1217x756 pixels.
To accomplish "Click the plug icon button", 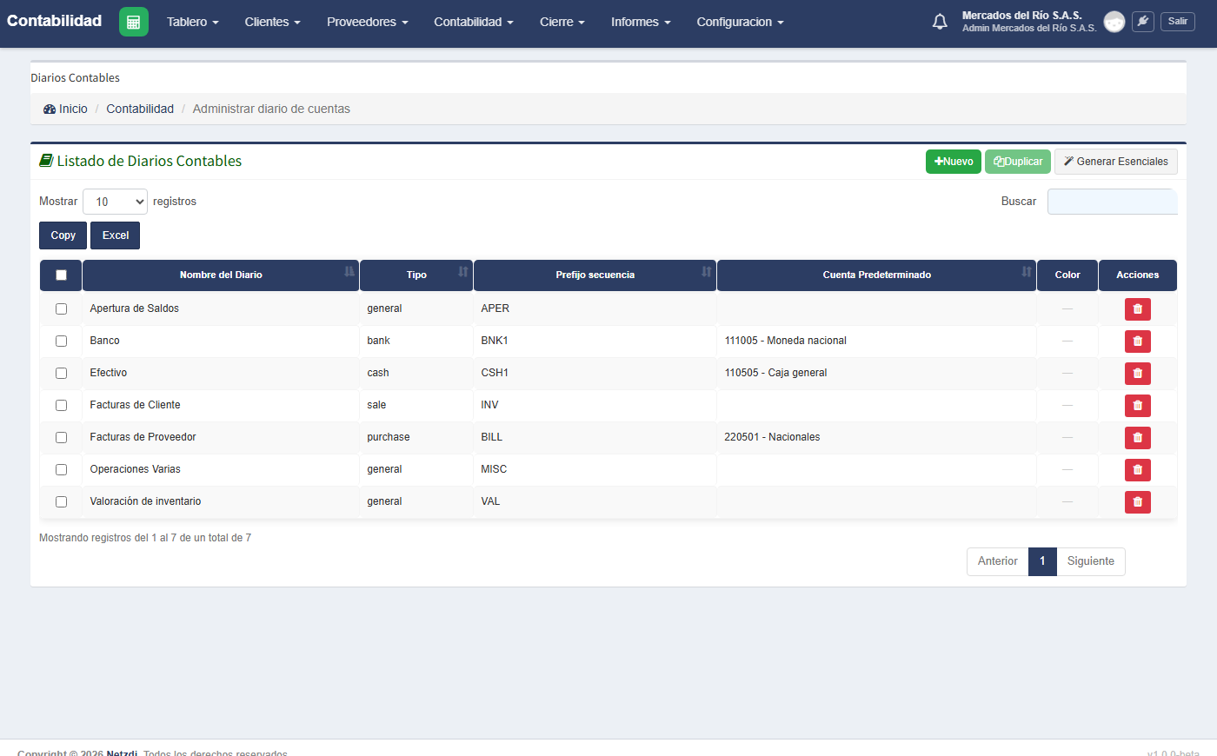I will pyautogui.click(x=1143, y=22).
